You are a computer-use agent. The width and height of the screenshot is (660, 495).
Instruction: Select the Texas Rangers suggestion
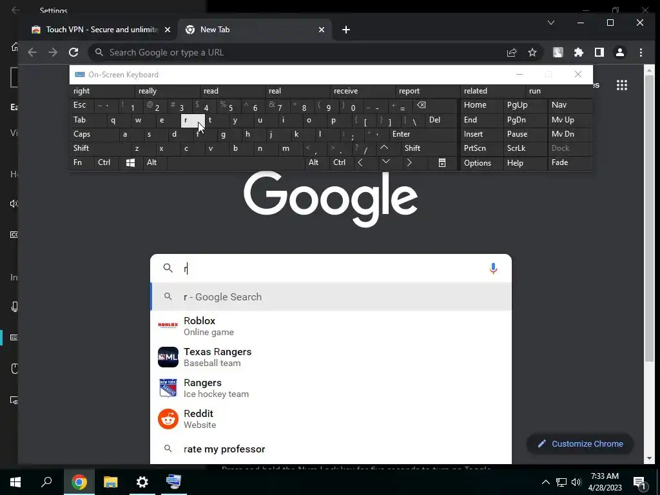point(331,357)
